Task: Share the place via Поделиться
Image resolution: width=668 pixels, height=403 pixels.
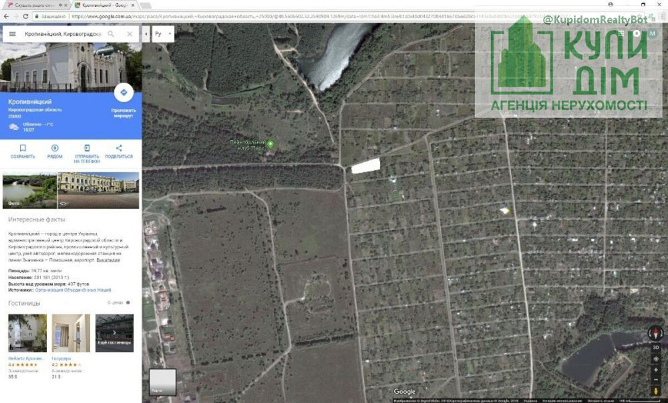Action: click(x=119, y=151)
